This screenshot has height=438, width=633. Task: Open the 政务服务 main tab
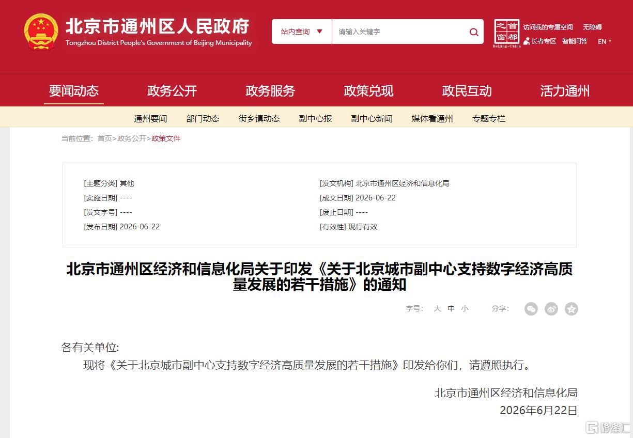point(270,91)
